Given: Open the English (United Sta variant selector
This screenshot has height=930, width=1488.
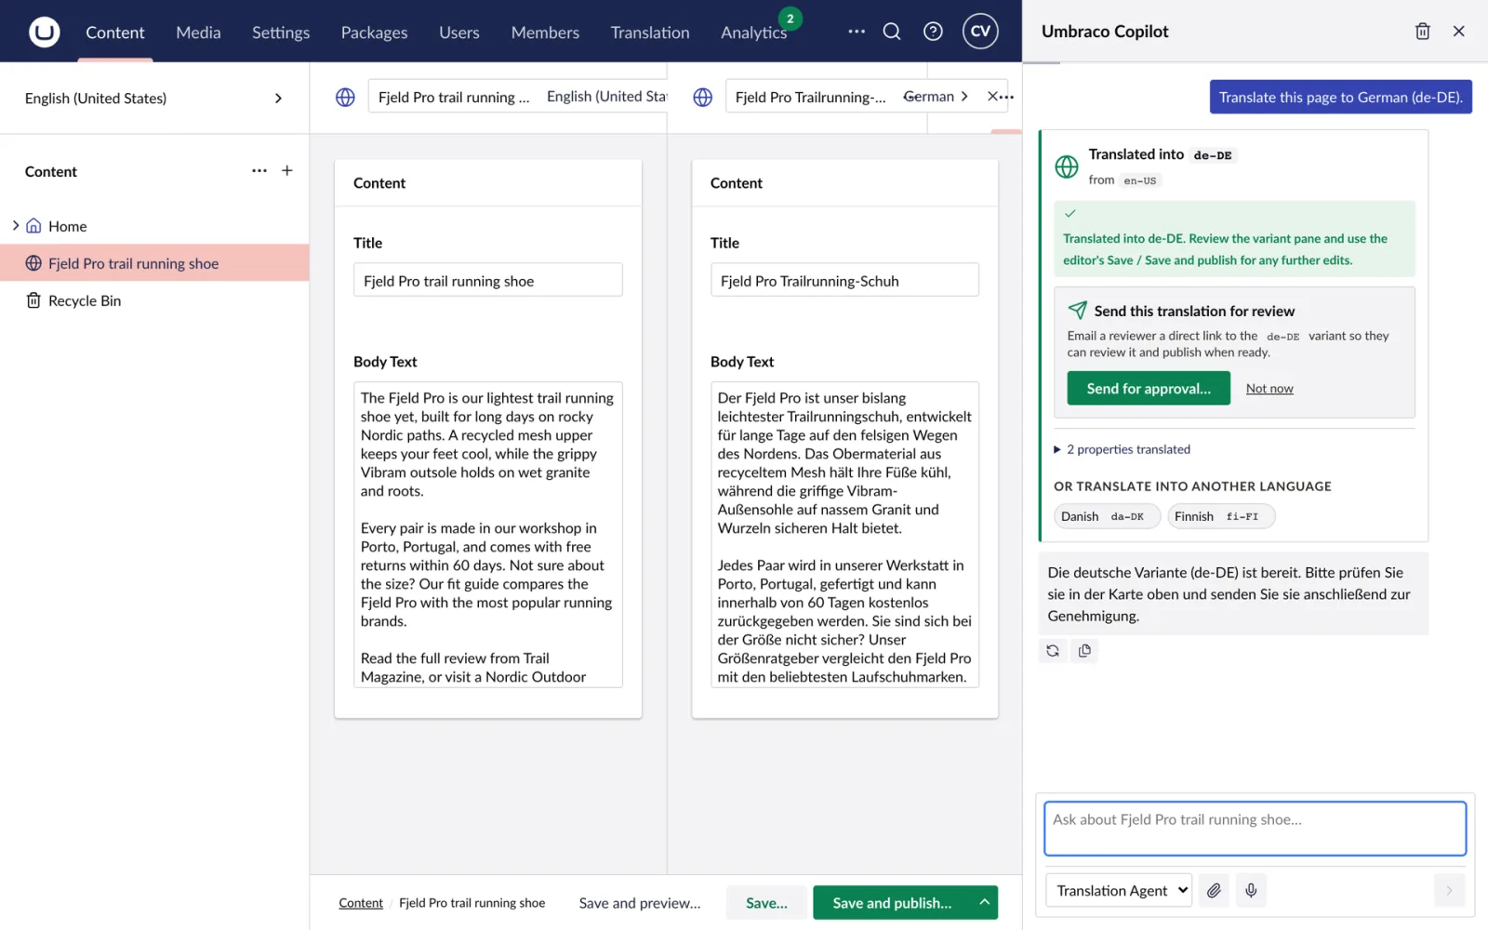Looking at the screenshot, I should (x=606, y=97).
